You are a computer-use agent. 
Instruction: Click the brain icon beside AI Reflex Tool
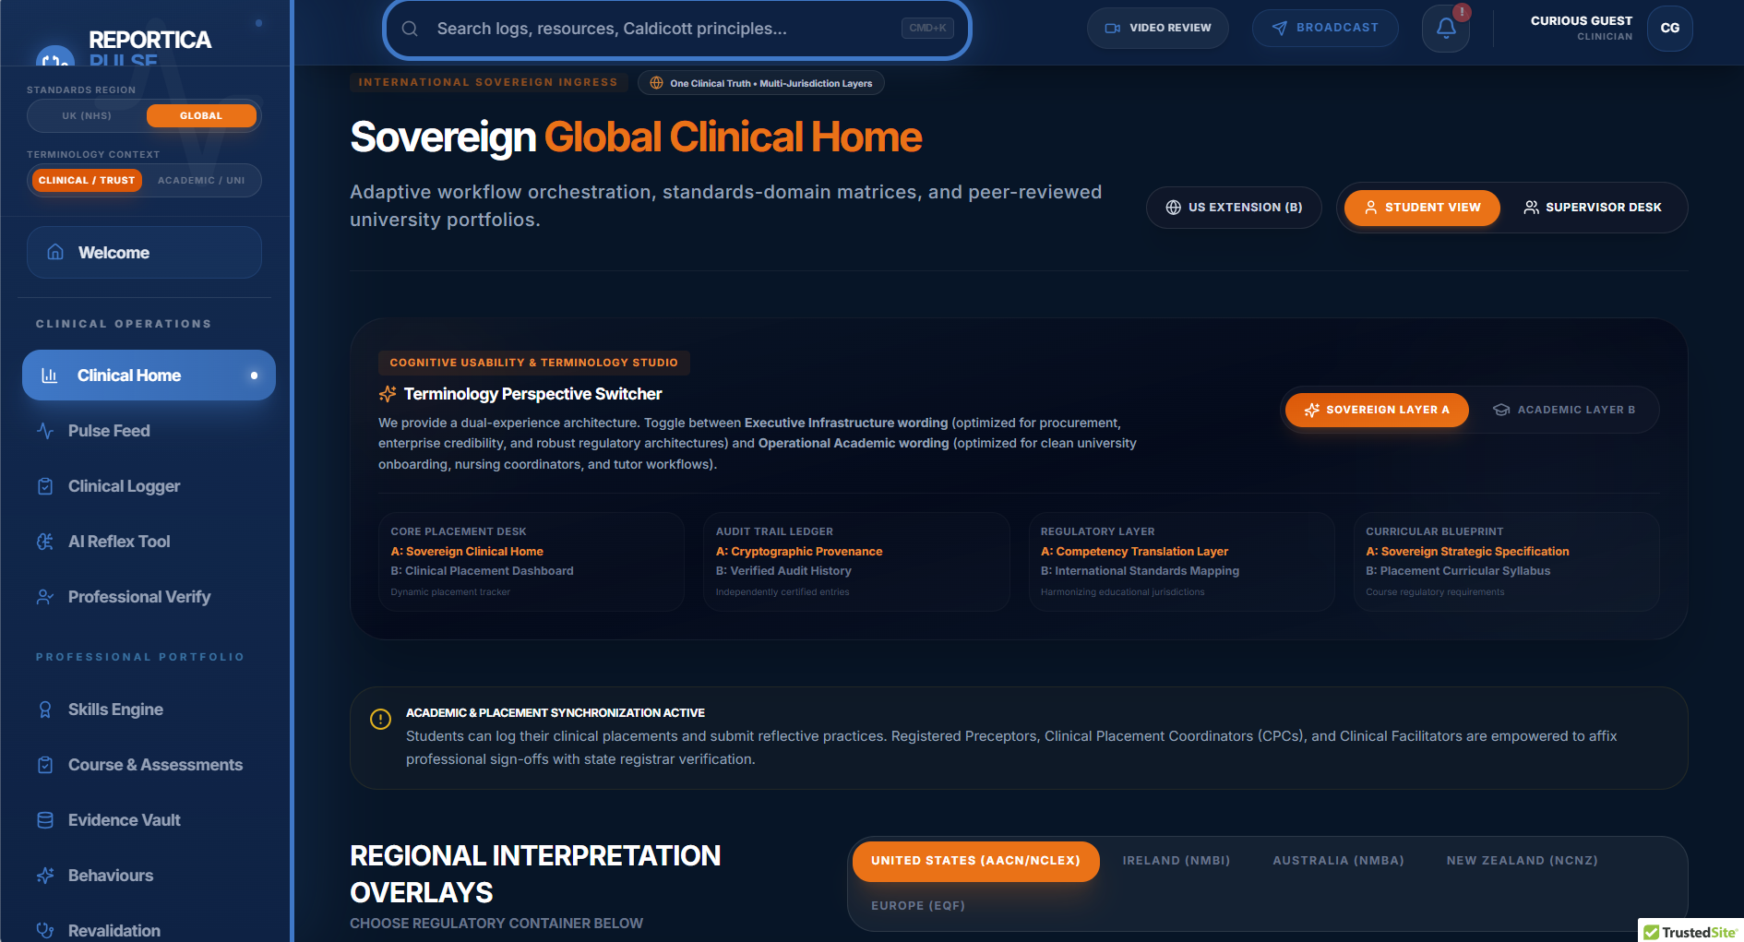(45, 542)
